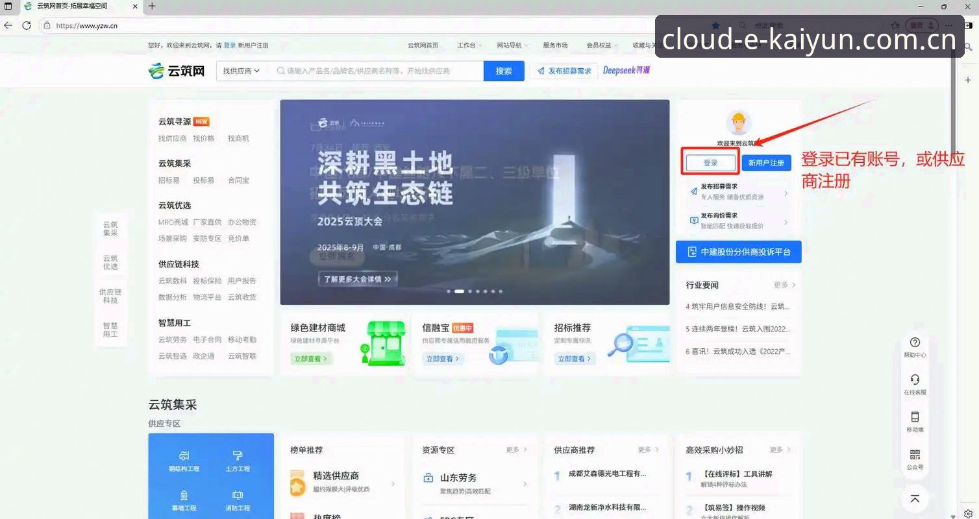Screen dimensions: 979x519
Task: Expand the 会员权益 top menu
Action: [x=602, y=45]
